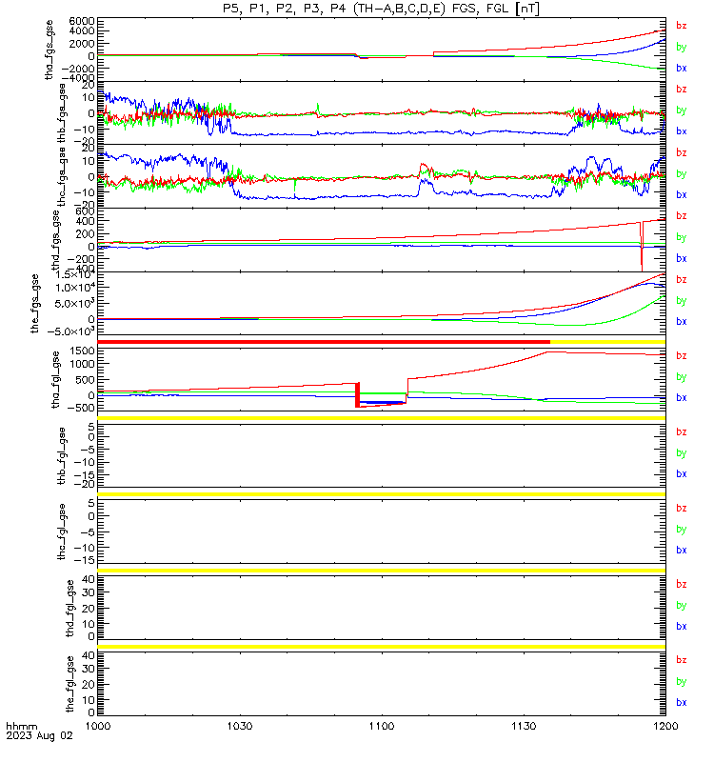Click the bx legend label of thc_fgl_gse panel
Viewport: 714px width, 762px height.
point(682,551)
